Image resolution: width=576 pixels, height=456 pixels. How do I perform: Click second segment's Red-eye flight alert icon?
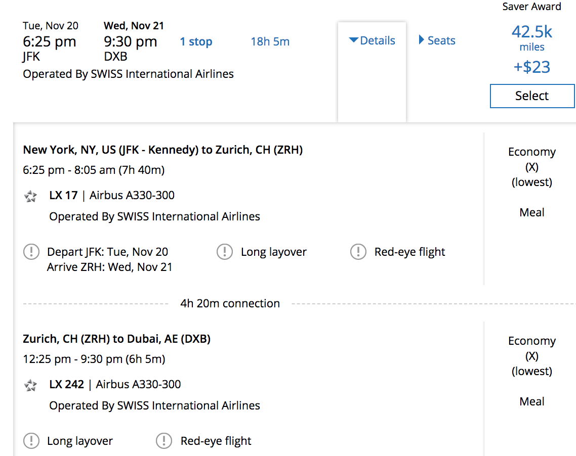[164, 441]
